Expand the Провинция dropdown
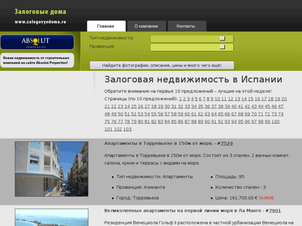This screenshot has width=302, height=226. (192, 47)
